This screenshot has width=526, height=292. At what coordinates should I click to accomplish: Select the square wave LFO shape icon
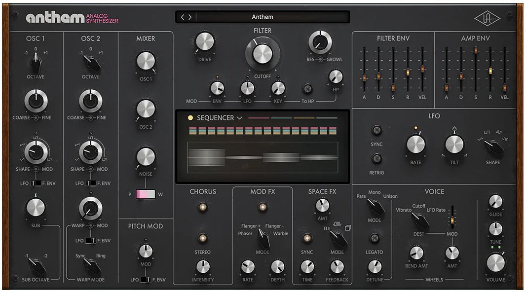[x=487, y=132]
